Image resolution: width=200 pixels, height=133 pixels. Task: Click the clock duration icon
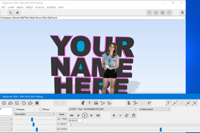(x=24, y=103)
